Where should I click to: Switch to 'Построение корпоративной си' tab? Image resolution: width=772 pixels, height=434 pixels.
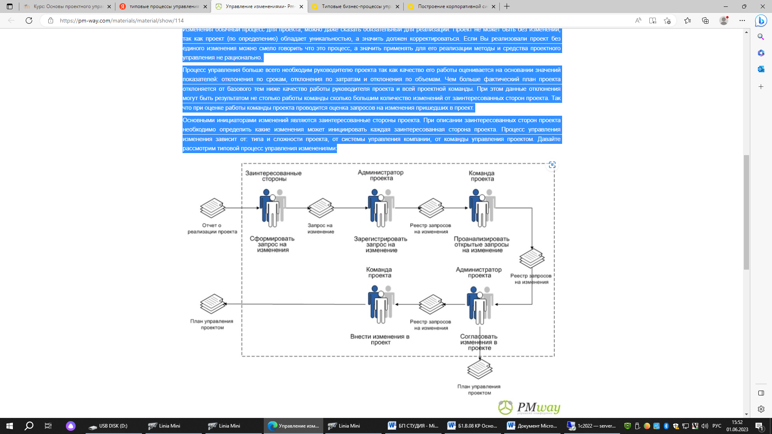click(x=451, y=6)
